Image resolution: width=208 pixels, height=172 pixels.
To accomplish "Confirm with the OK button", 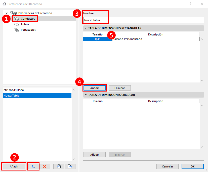I will pos(193,166).
